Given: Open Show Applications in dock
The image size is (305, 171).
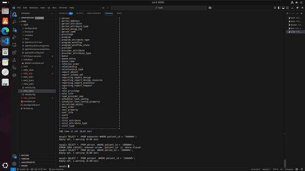Looking at the screenshot, I should [x=5, y=165].
